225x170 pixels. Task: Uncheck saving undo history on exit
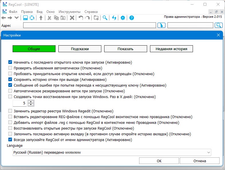(10, 79)
